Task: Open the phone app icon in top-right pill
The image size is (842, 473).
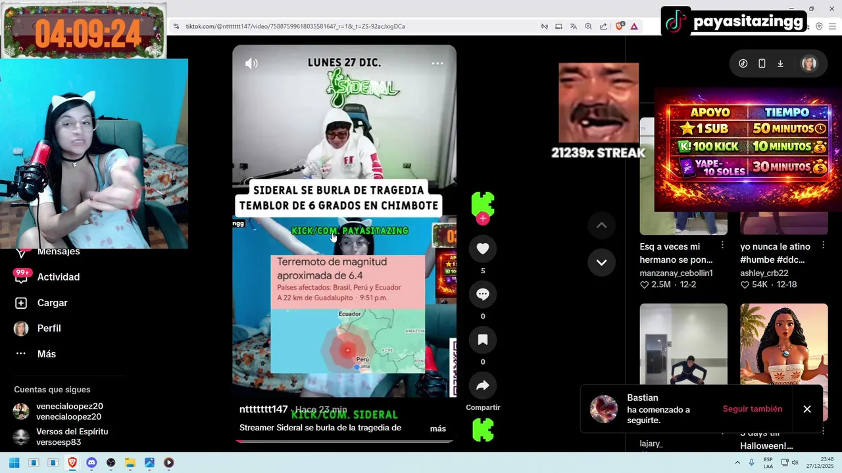Action: [762, 64]
